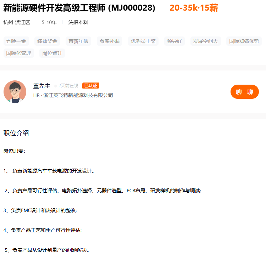Viewport: 266px width, 255px height.
Task: Click the 2天前在线 online status indicator
Action: point(68,86)
